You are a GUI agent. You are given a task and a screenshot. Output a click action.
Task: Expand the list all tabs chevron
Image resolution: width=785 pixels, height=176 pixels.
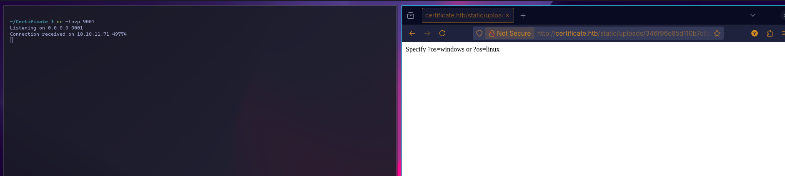753,15
